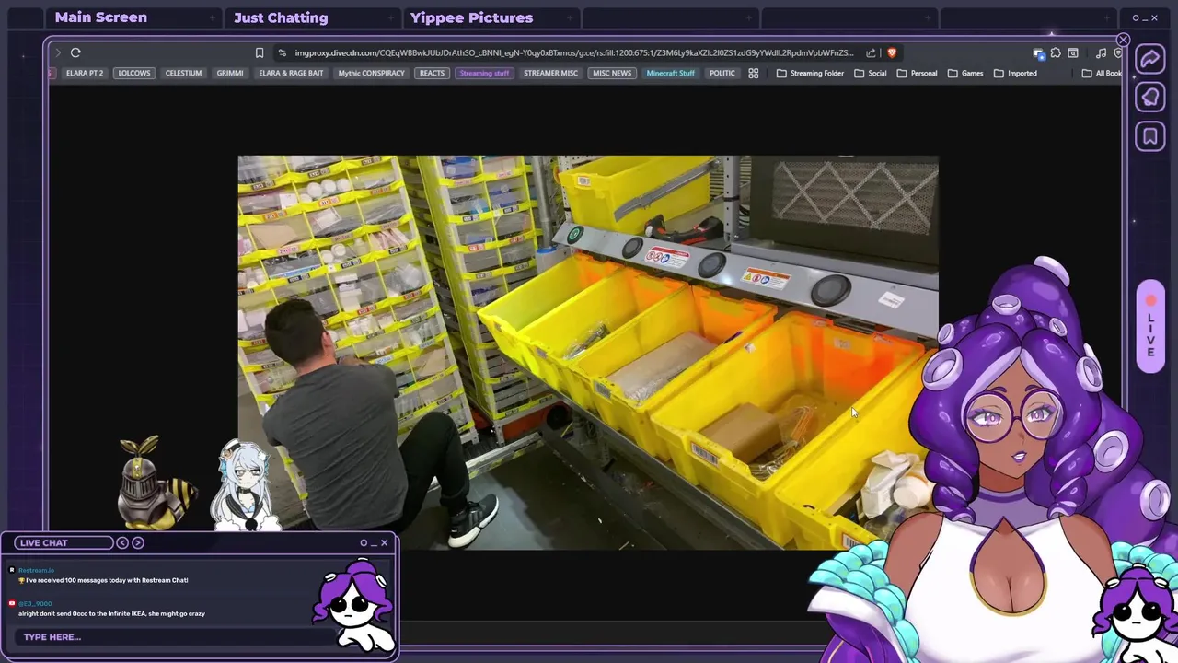Screen dimensions: 1178x663
Task: Click the bee knight mascot sticker
Action: click(x=155, y=483)
